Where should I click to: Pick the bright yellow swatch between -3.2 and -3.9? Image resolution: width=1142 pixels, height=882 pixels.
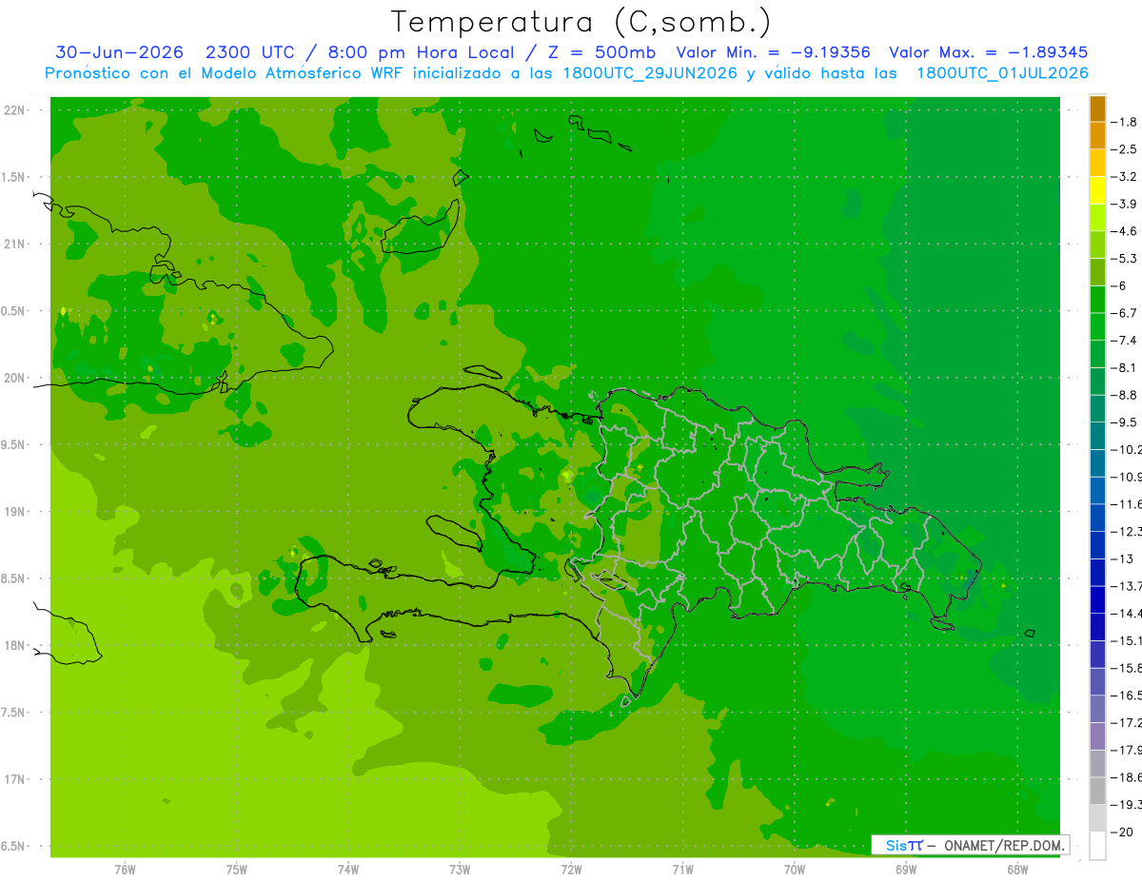click(1097, 190)
